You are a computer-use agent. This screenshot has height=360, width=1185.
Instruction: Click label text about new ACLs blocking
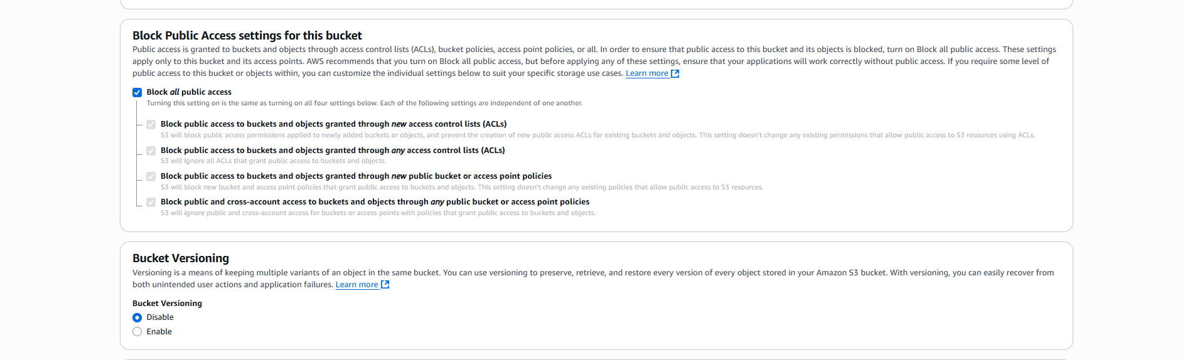coord(333,124)
